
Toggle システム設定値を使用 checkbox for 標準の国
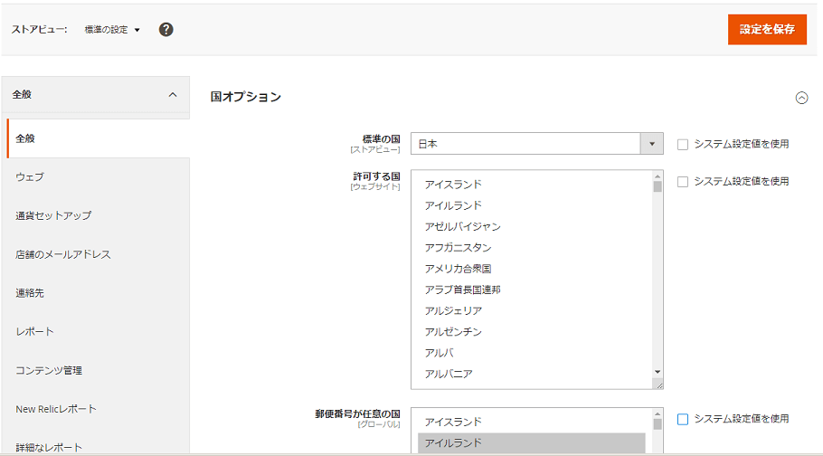click(682, 145)
